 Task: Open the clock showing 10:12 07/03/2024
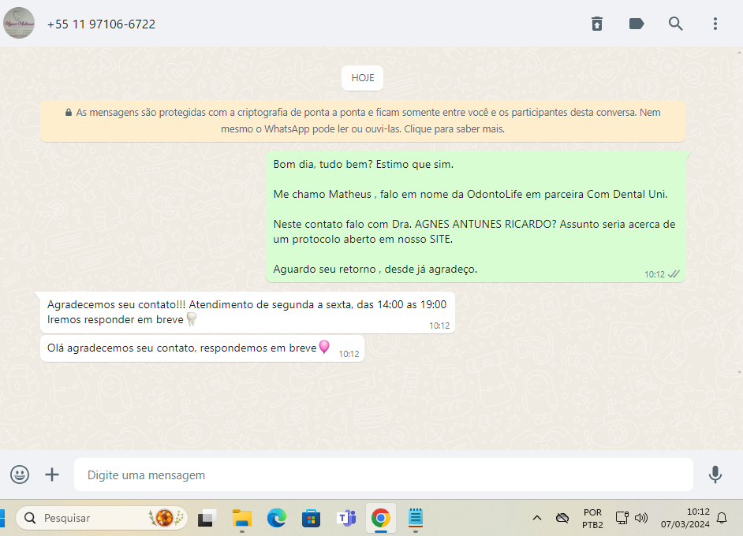(x=685, y=518)
